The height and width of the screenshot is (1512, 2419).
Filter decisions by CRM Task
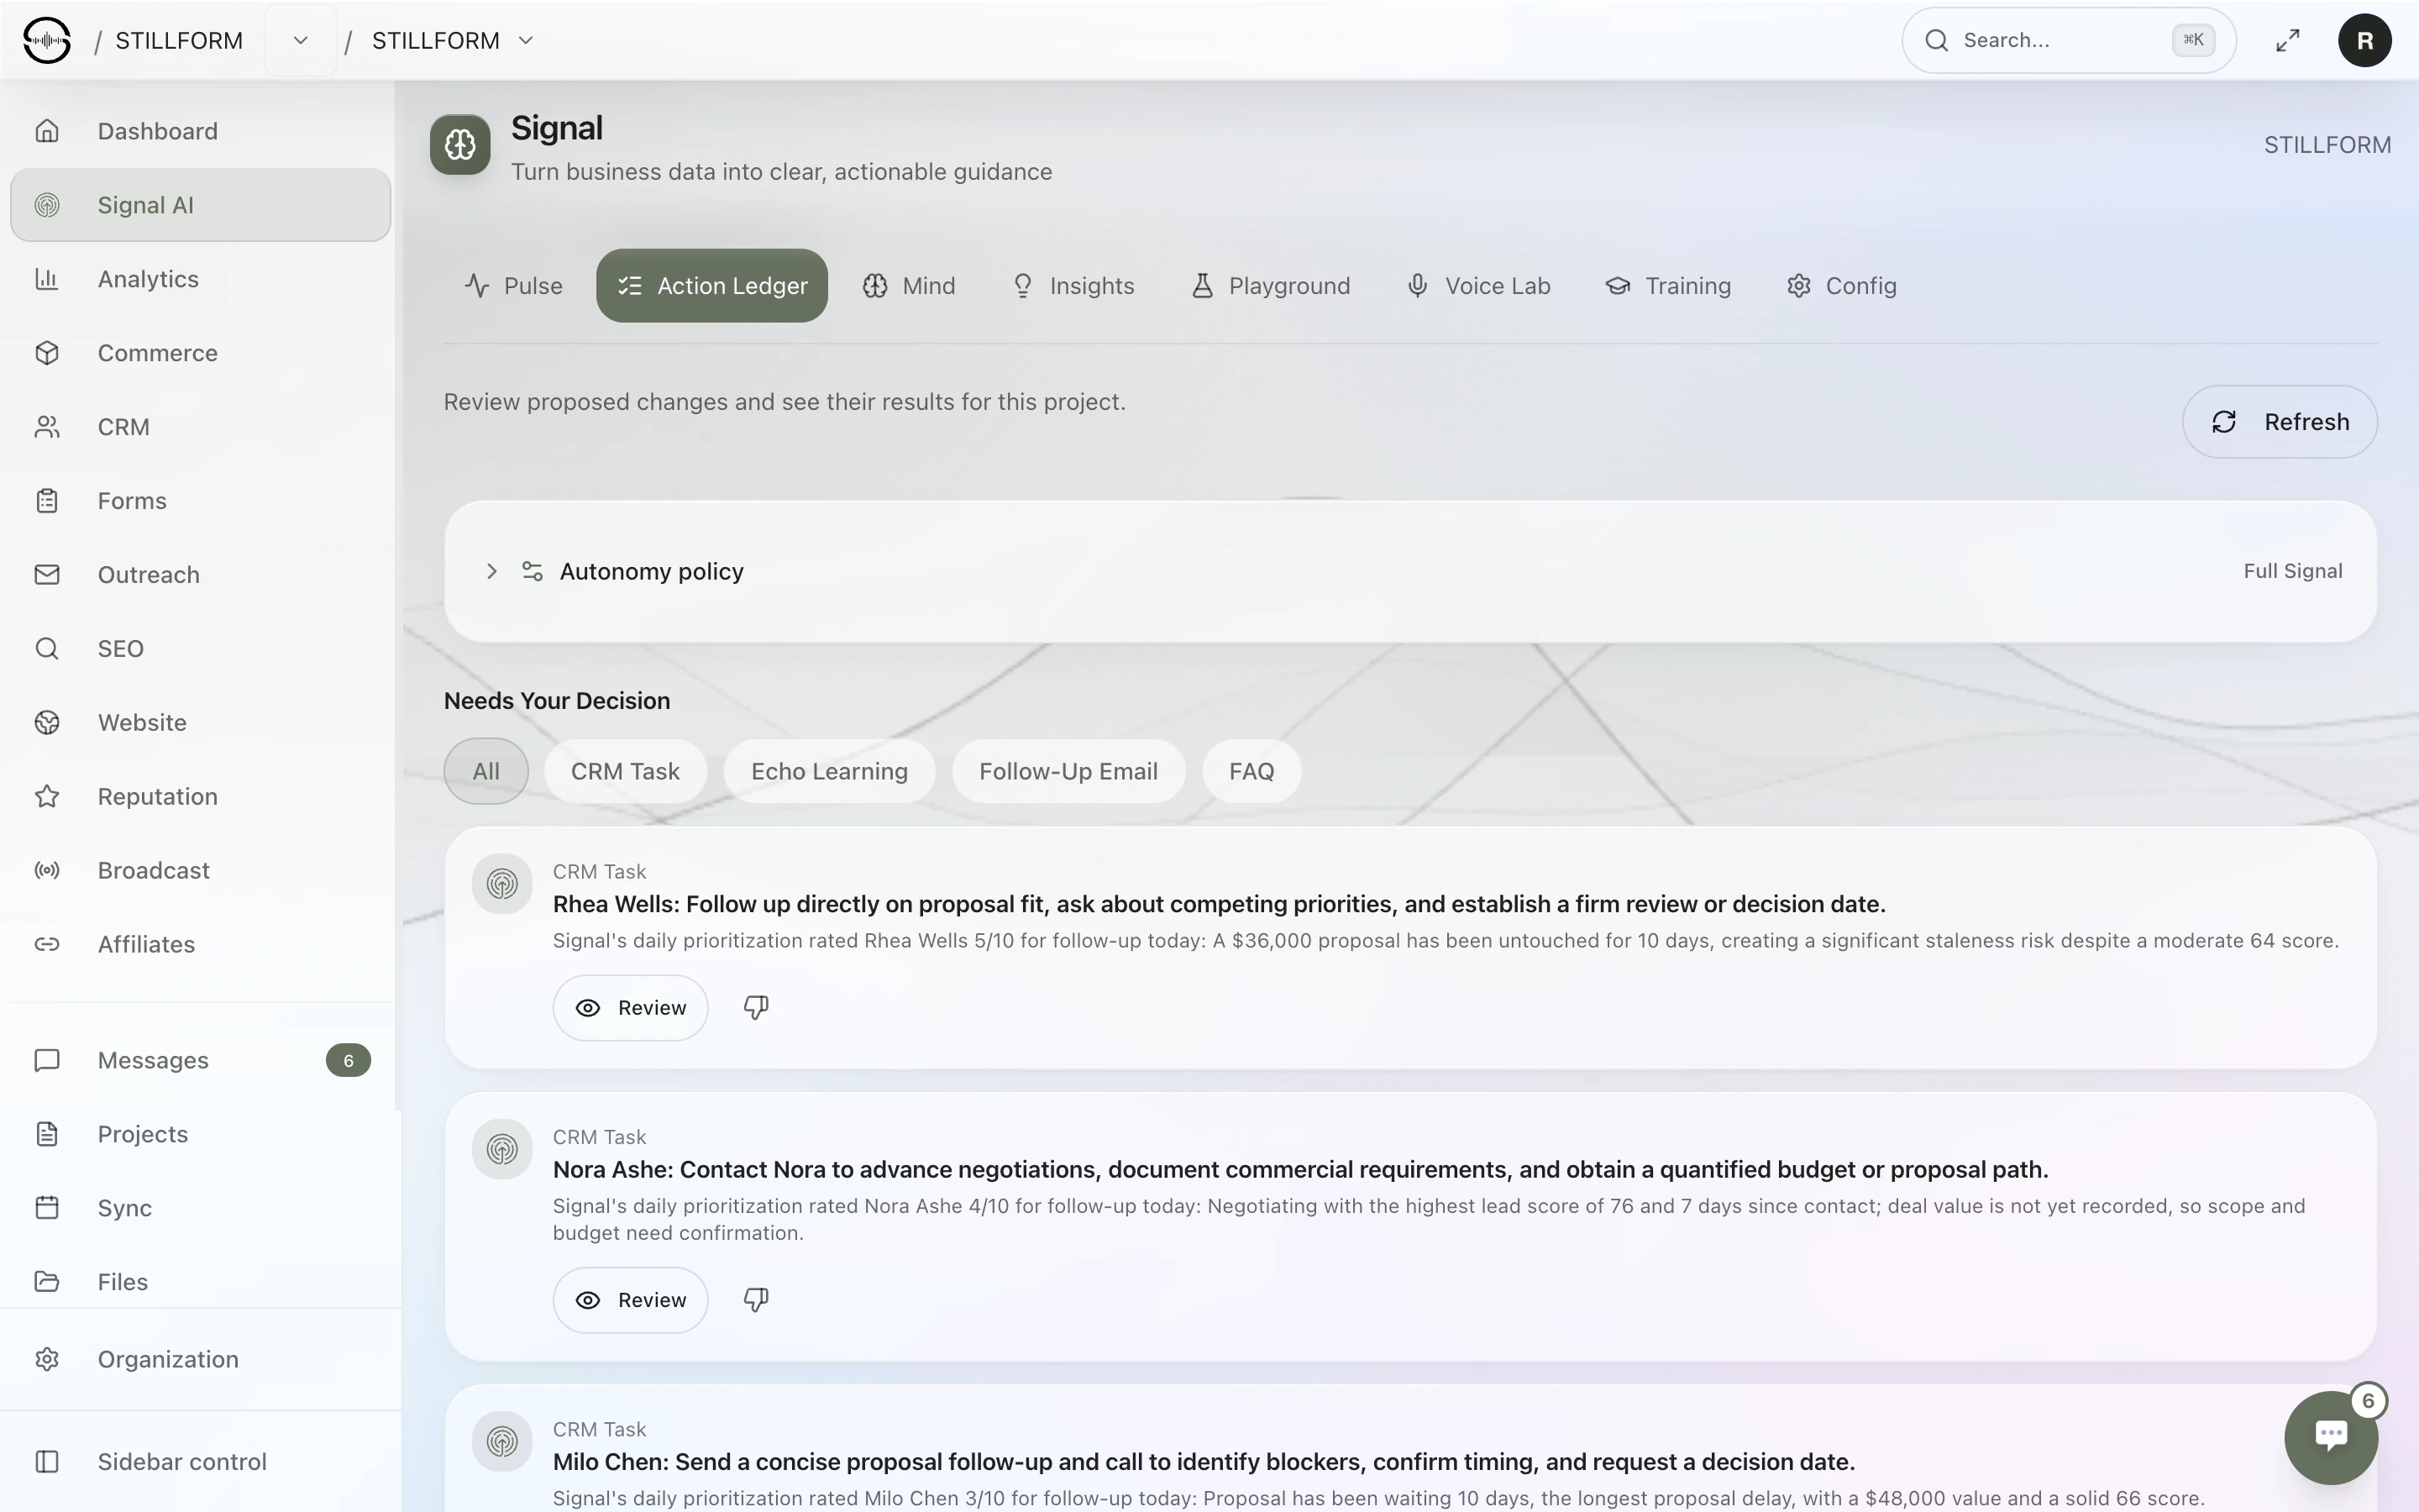(625, 771)
